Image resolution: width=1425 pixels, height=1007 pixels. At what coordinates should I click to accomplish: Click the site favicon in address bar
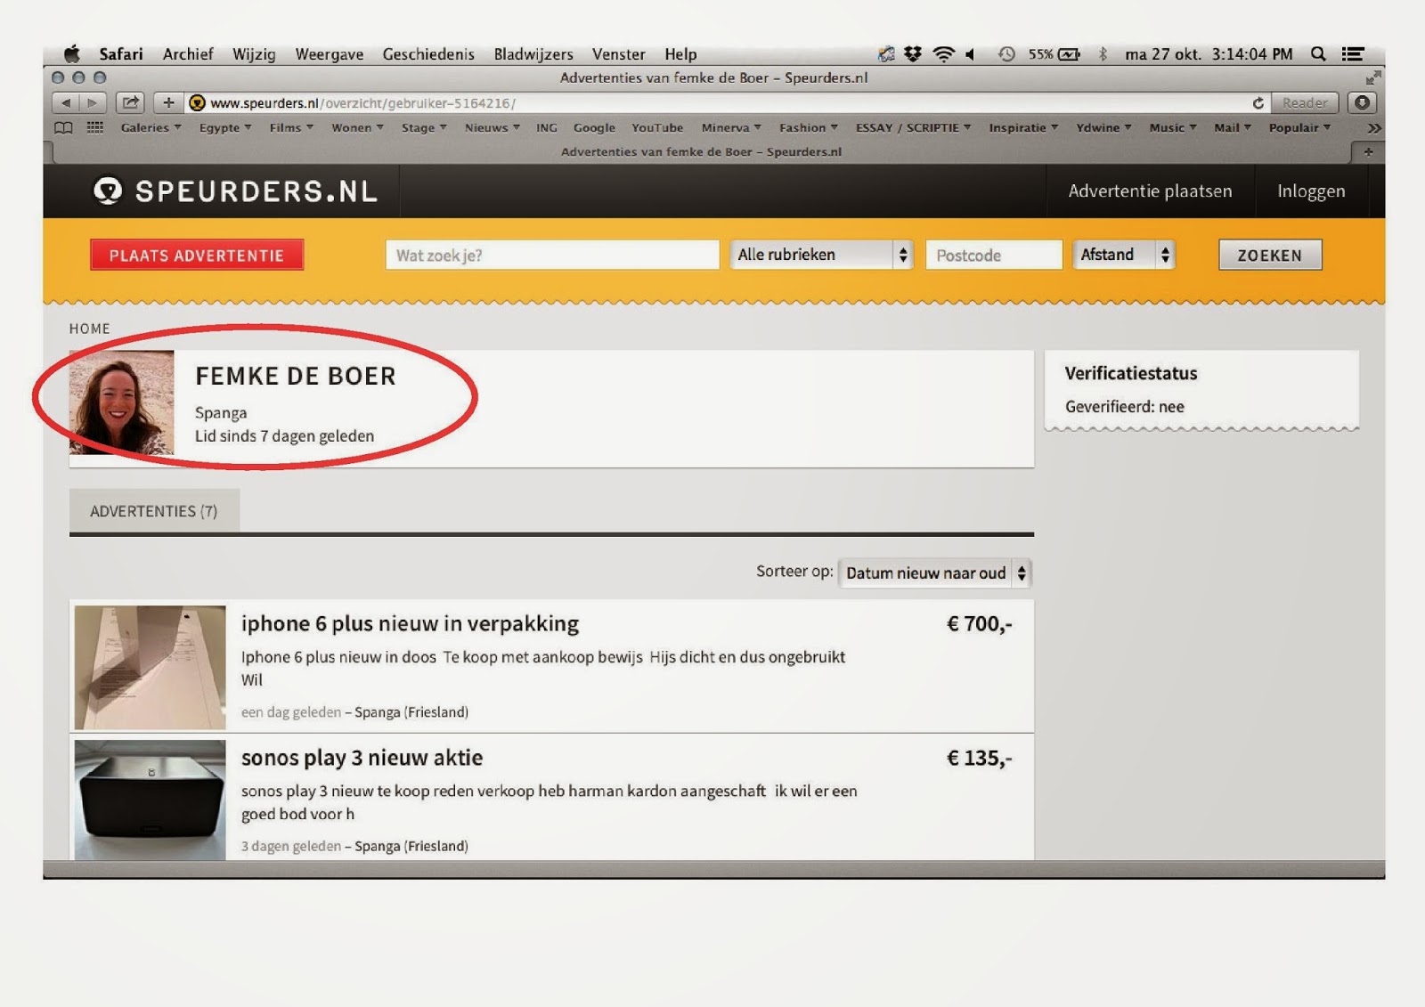198,103
